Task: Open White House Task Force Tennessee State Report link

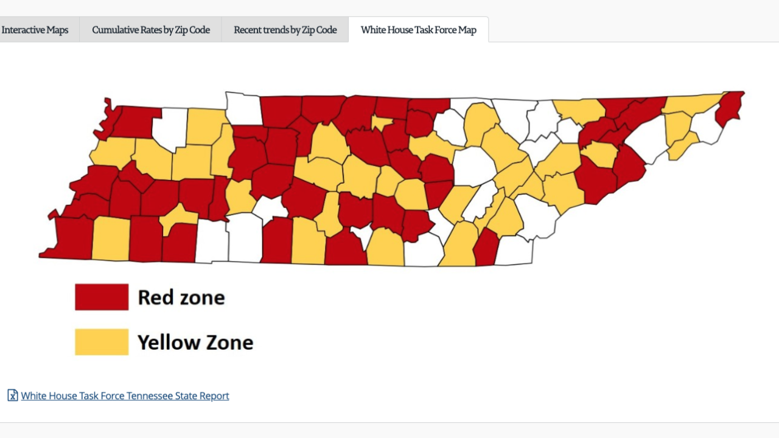Action: pos(125,395)
